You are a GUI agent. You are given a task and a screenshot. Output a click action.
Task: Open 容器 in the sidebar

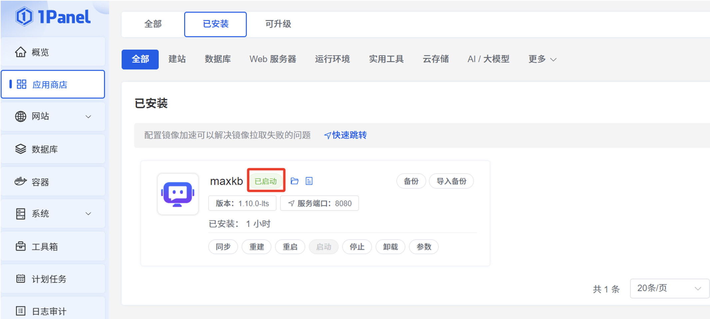[x=53, y=181]
